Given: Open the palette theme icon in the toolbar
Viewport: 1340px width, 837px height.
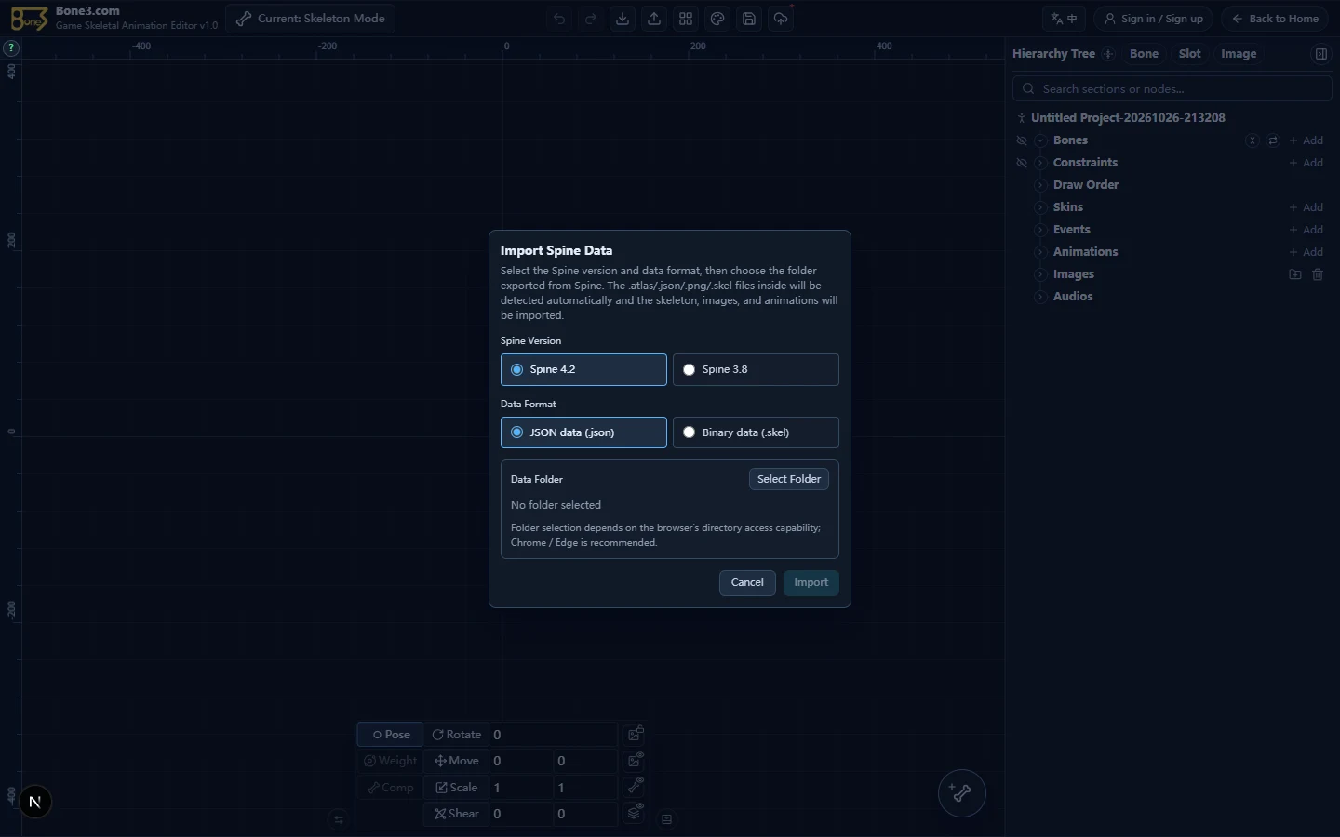Looking at the screenshot, I should pos(717,19).
